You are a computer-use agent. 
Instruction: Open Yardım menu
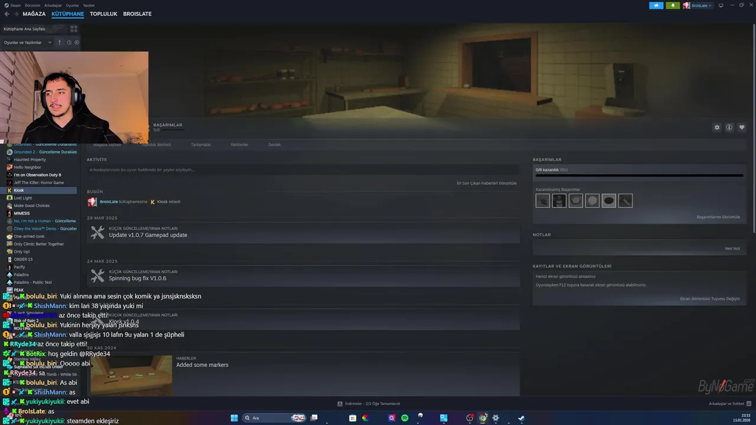point(89,5)
